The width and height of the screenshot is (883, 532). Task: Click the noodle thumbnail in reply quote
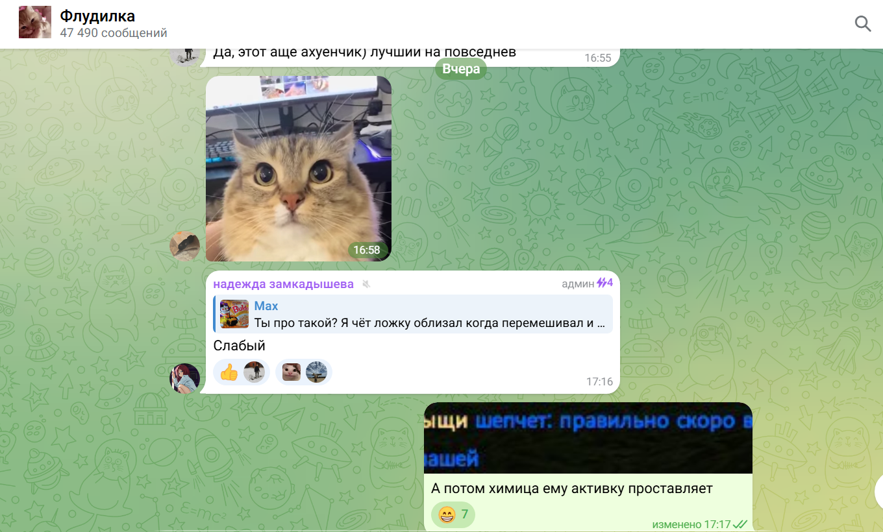234,315
